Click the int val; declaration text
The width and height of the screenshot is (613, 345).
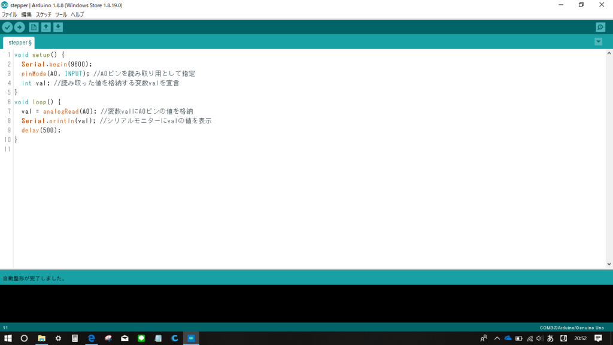click(x=36, y=83)
